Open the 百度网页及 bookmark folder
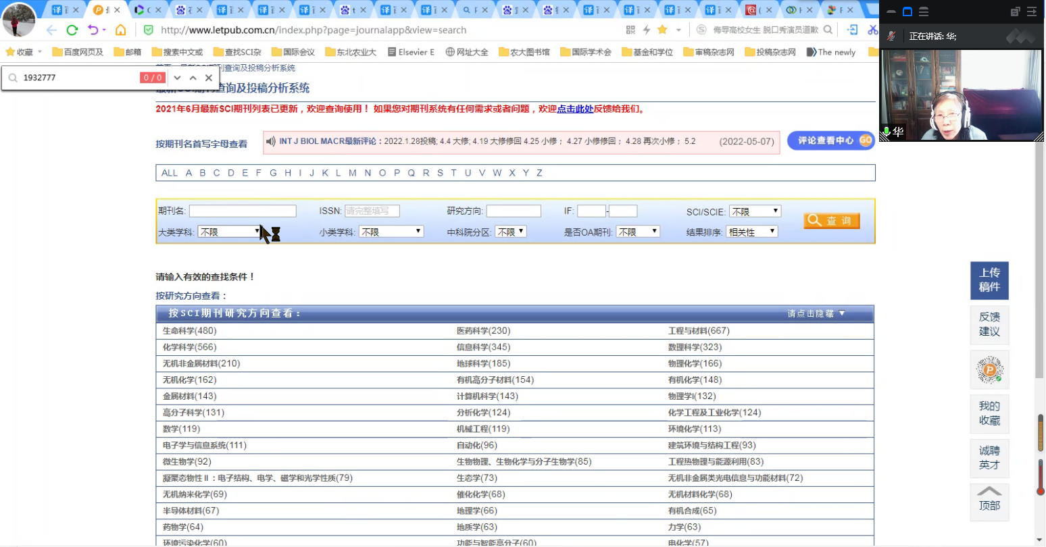The height and width of the screenshot is (547, 1046). click(78, 52)
